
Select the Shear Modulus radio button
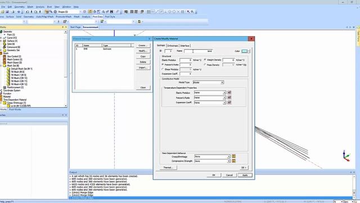point(163,69)
